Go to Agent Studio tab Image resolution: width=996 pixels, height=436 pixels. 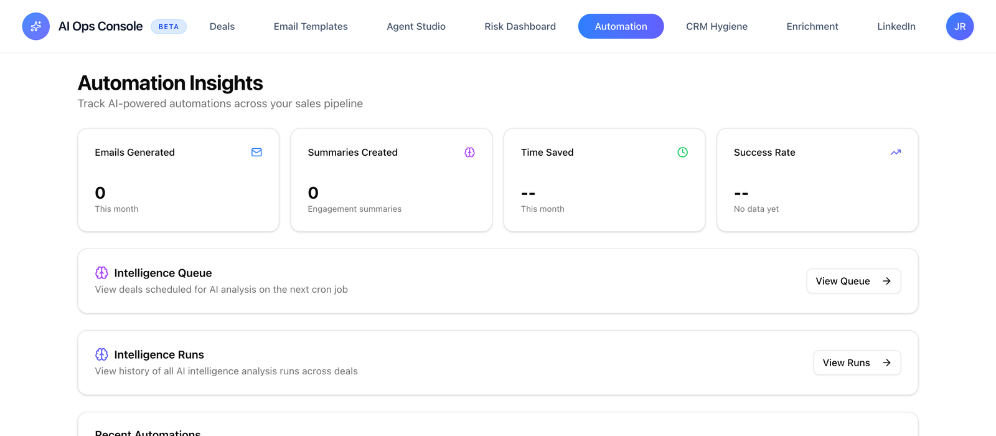tap(416, 26)
